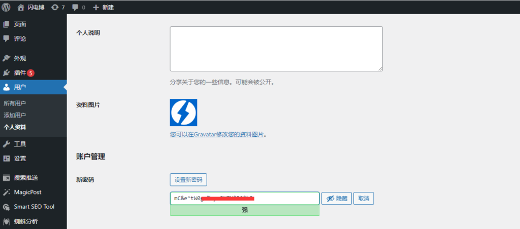
Task: Click the 外观 appearance brush icon
Action: (x=6, y=58)
